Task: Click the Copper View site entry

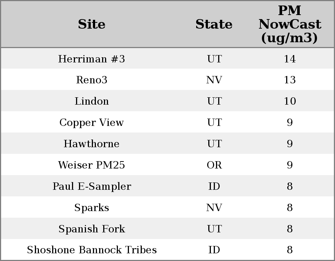Action: tap(91, 123)
